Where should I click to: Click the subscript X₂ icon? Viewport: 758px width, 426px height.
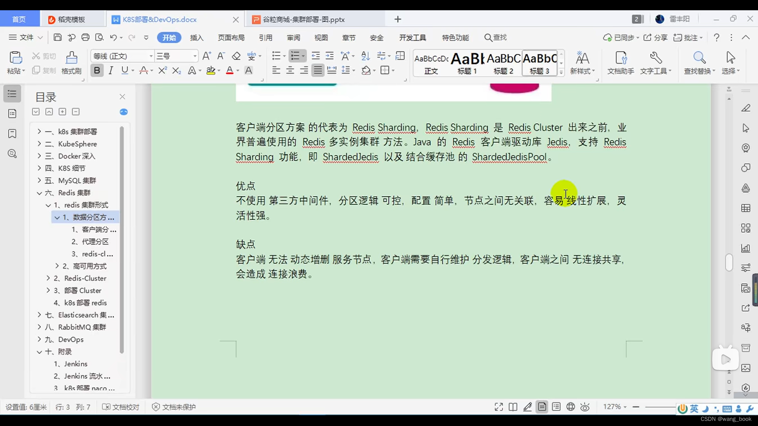tap(176, 71)
